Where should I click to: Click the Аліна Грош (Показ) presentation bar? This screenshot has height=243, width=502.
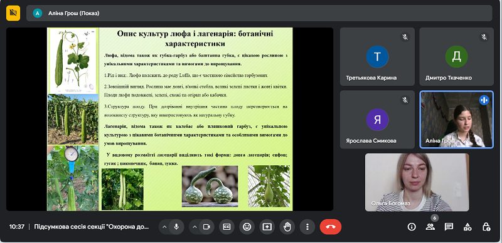[259, 13]
